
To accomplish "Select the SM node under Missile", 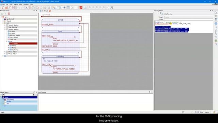I will (11, 42).
